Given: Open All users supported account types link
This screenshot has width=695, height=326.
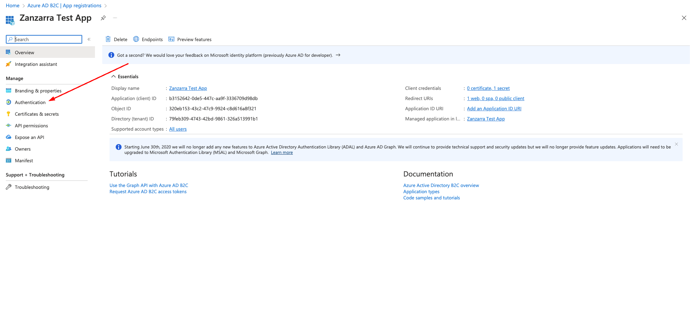Looking at the screenshot, I should click(178, 129).
